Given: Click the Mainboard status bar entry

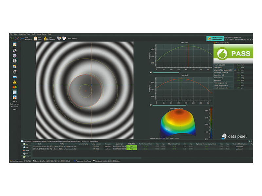Looking at the screenshot, I should [106, 161].
